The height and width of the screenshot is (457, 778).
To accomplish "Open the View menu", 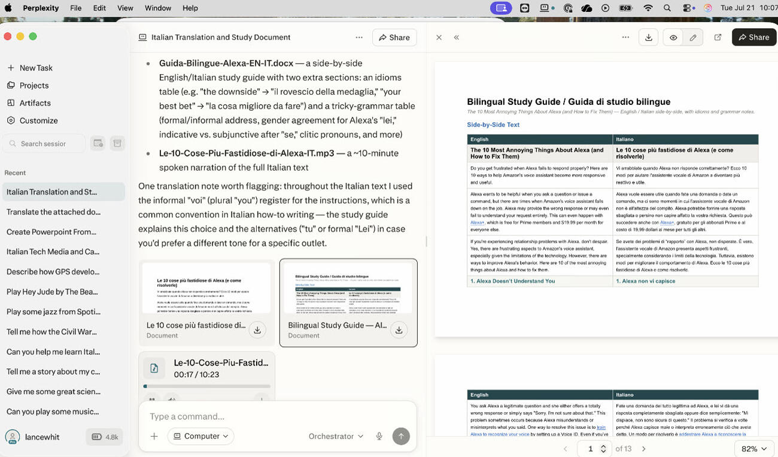I will click(x=125, y=8).
